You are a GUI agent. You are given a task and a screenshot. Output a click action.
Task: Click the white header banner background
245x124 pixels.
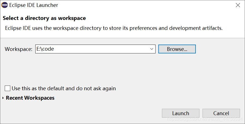167,18
